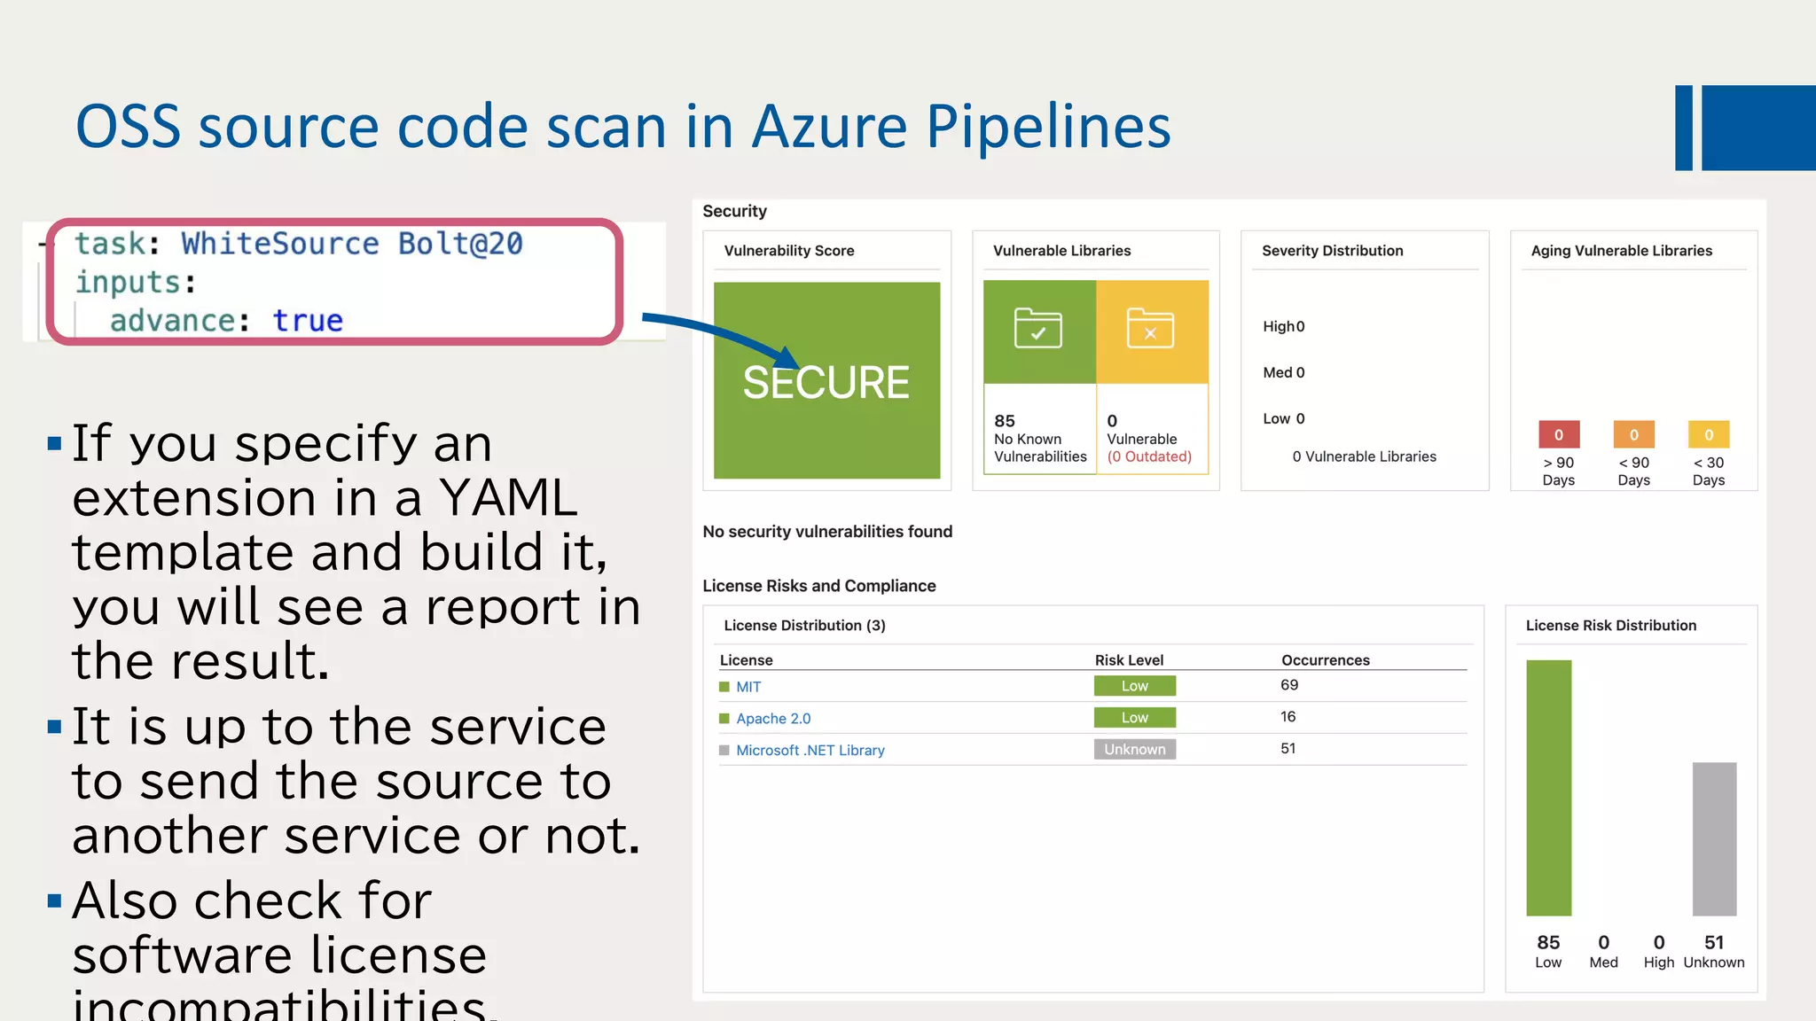Click the Unknown risk level badge
1816x1021 pixels.
[1134, 750]
